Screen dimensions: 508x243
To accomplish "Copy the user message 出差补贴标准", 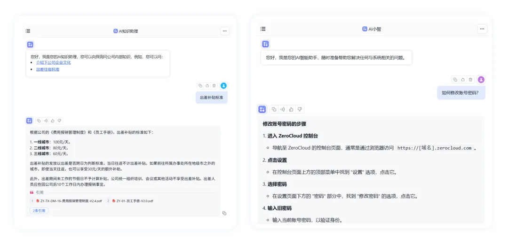I will point(200,86).
